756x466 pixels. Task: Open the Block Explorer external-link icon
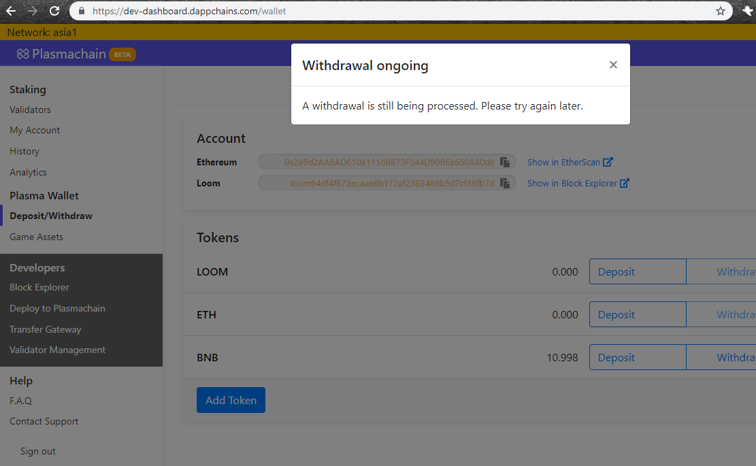point(625,182)
